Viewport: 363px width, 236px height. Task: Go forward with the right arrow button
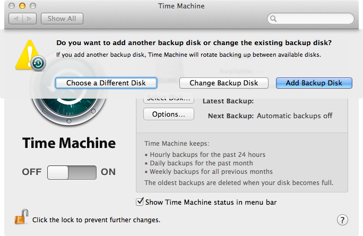point(29,19)
